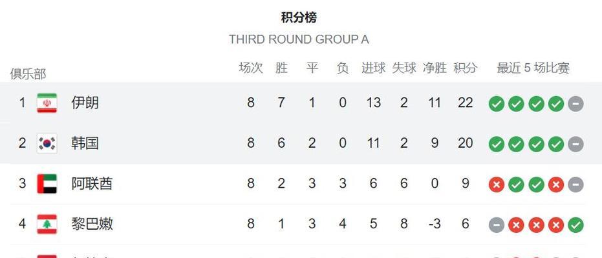Screen dimensions: 602x258
Task: Click the 最近 5 场比赛 header
Action: point(533,68)
